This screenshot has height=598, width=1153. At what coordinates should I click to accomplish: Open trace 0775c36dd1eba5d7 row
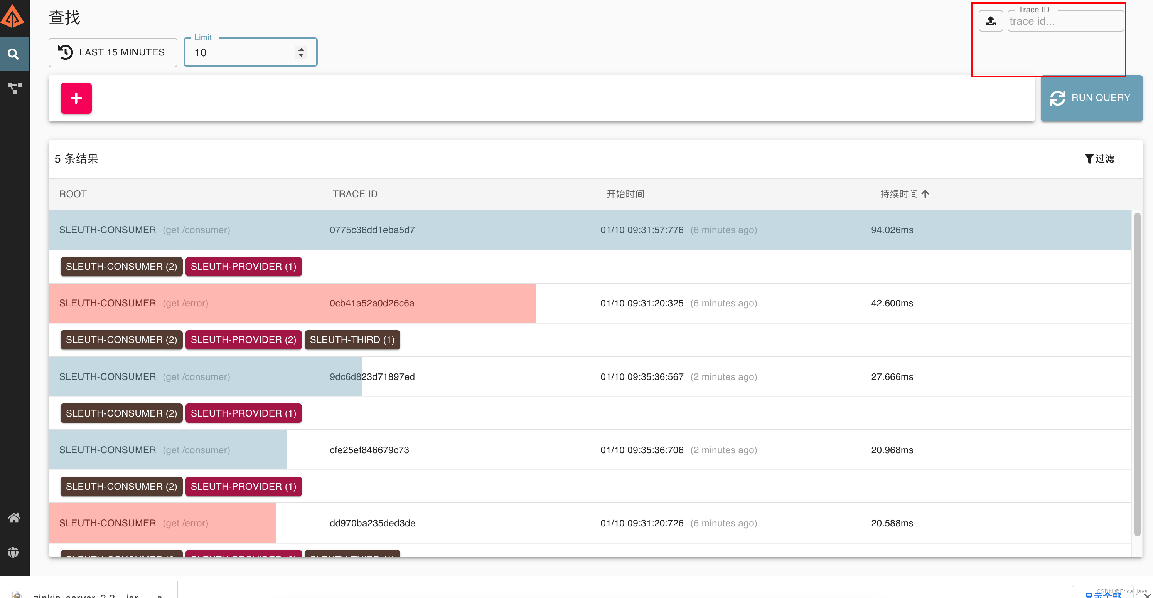click(371, 230)
